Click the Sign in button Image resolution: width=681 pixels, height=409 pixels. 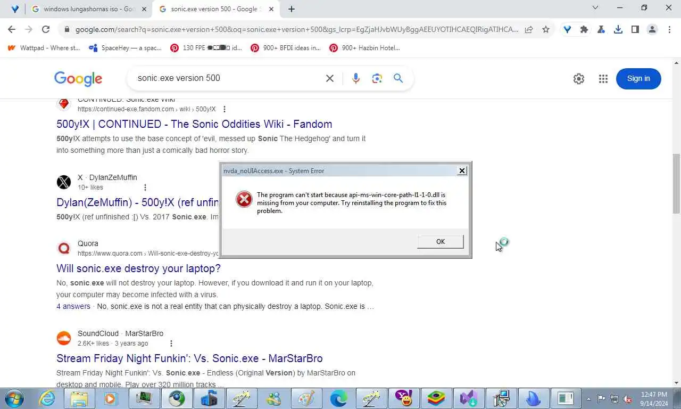pyautogui.click(x=638, y=79)
